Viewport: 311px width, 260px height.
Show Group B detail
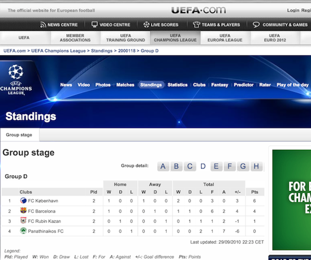(176, 166)
